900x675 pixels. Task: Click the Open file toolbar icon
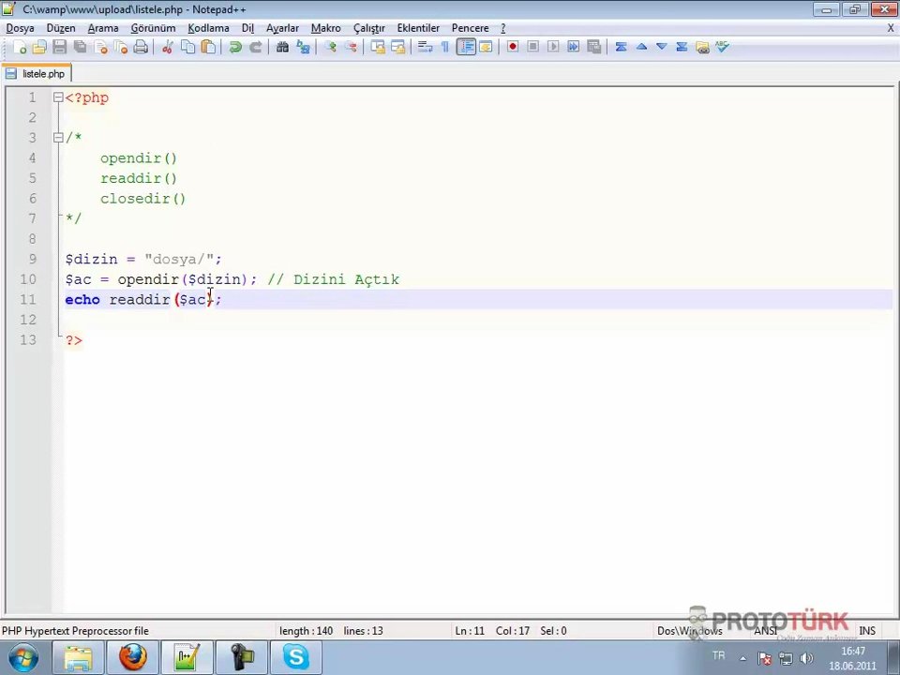[39, 47]
